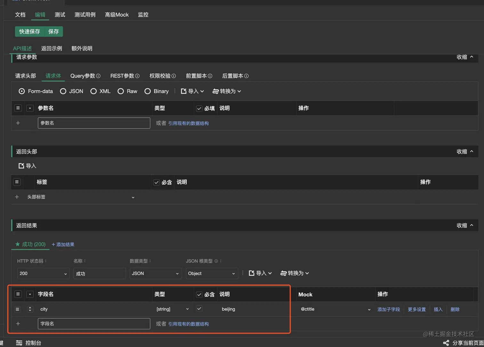Switch to the 测试 tab

tap(60, 15)
